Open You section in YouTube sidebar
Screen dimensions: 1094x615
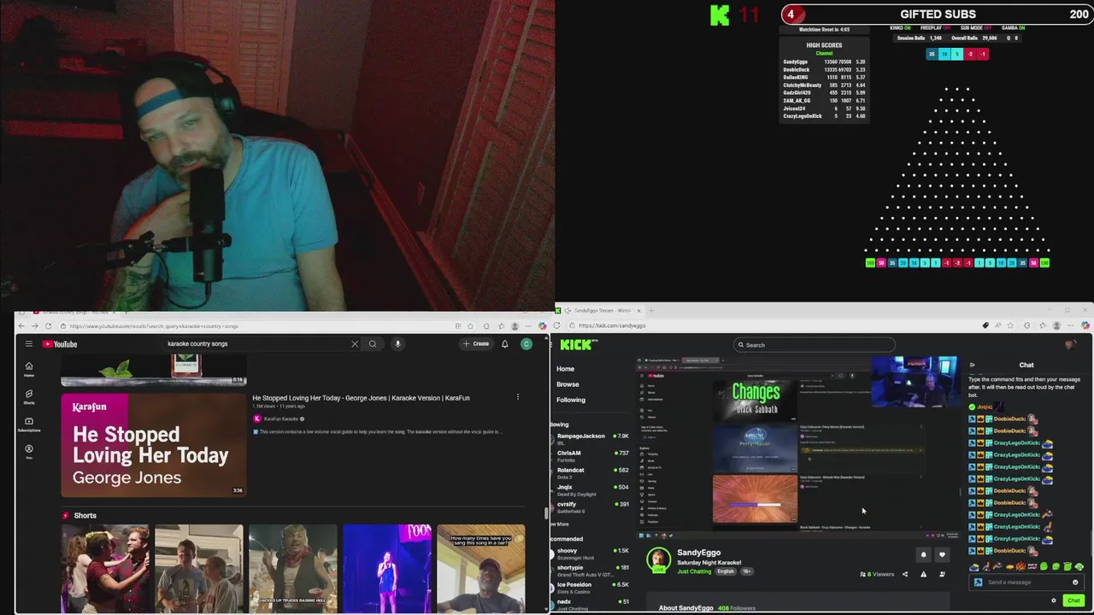click(x=29, y=452)
